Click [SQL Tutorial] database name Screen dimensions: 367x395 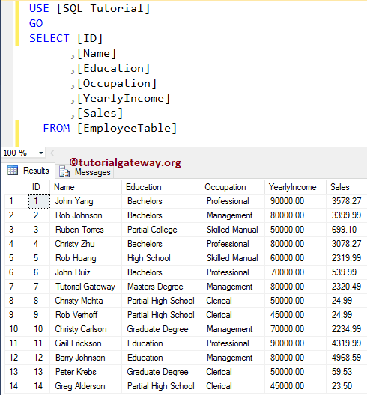pyautogui.click(x=103, y=8)
